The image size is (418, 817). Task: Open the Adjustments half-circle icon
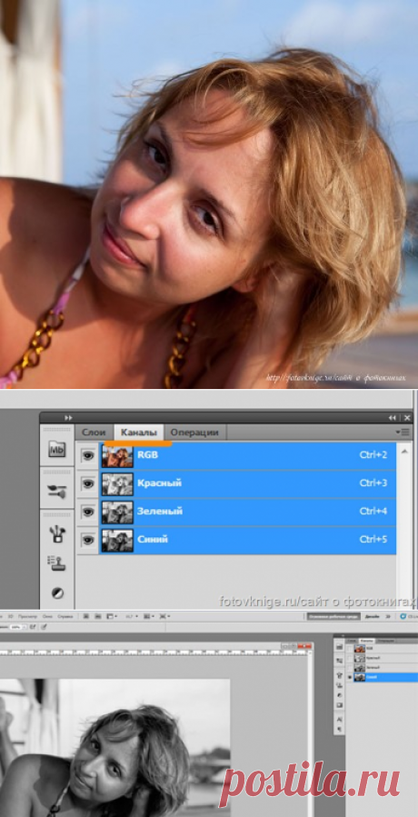[x=57, y=593]
